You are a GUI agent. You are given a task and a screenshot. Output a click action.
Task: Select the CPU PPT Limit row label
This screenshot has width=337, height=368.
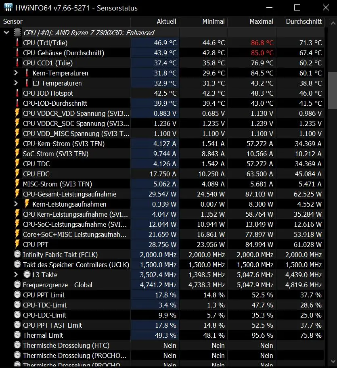click(44, 295)
